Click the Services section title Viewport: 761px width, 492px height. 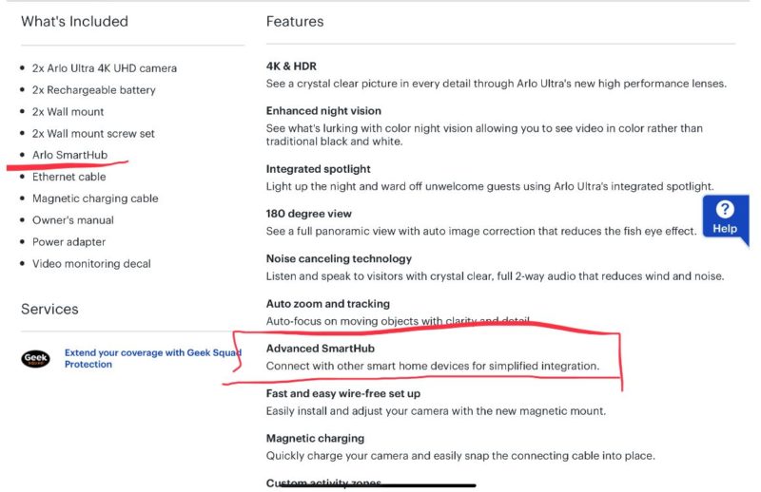tap(49, 310)
